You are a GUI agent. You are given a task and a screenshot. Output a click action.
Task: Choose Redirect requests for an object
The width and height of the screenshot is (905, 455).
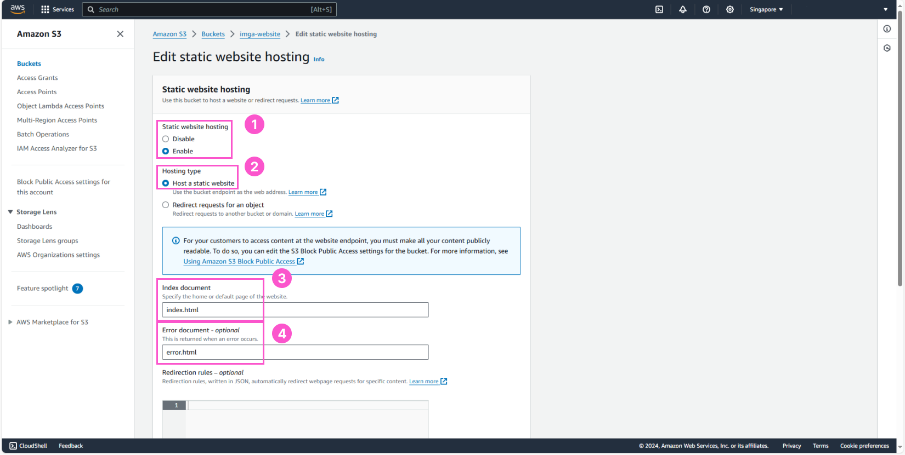pos(166,205)
